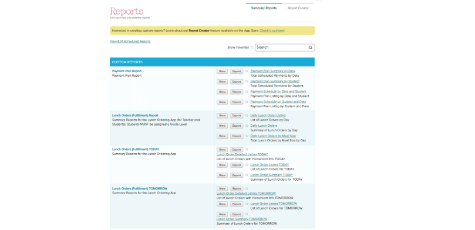Favorite Lunch Order Listing TOMORROW star

point(247,204)
